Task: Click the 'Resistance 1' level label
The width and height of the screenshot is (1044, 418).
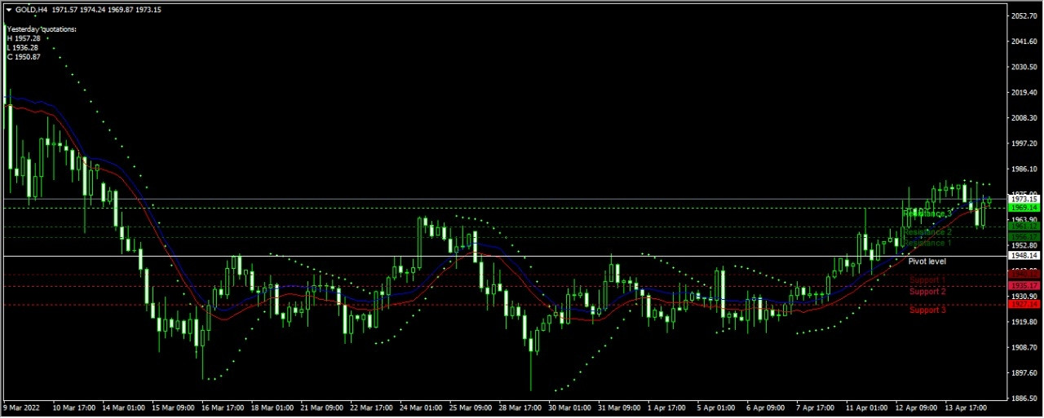Action: point(927,243)
